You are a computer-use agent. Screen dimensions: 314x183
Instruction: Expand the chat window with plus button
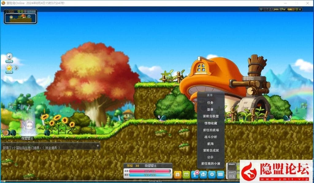point(98,146)
